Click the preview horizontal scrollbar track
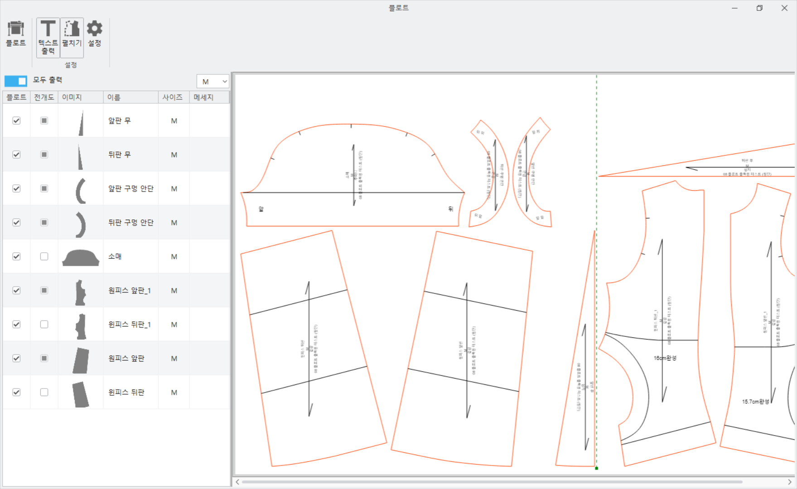The image size is (797, 489). [492, 482]
